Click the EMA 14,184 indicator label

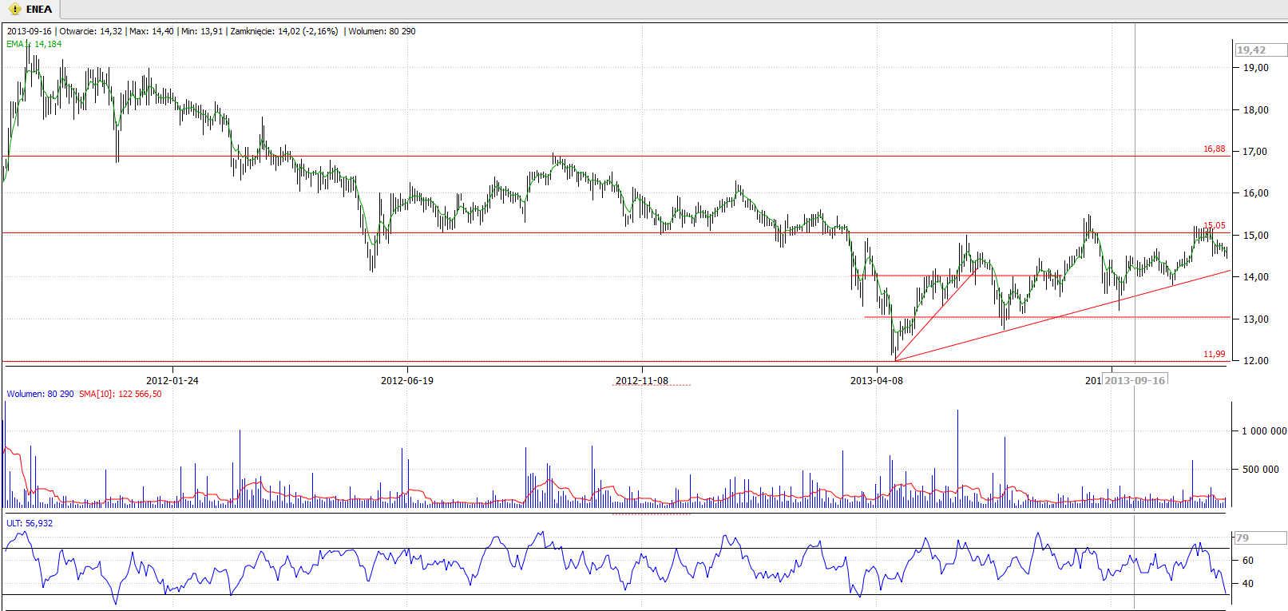click(x=34, y=44)
